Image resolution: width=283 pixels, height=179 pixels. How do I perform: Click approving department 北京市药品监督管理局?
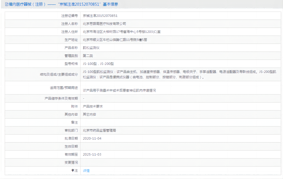(99, 130)
